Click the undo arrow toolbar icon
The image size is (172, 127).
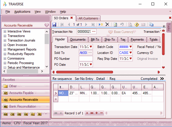(x=122, y=24)
